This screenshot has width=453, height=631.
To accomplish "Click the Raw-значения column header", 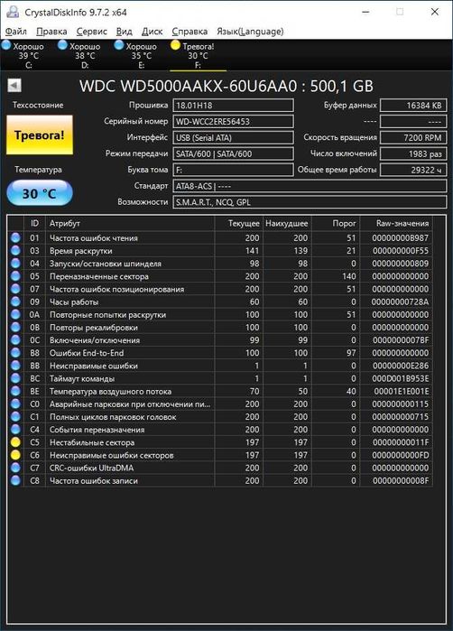I will coord(396,223).
